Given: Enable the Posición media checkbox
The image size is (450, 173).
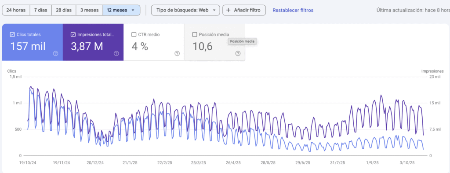Looking at the screenshot, I should [195, 34].
